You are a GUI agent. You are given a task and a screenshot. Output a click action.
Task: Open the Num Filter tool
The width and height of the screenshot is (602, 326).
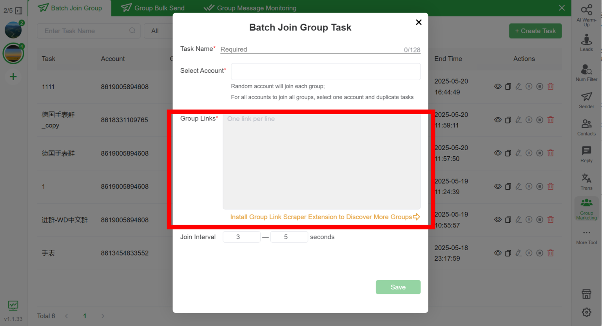coord(586,73)
